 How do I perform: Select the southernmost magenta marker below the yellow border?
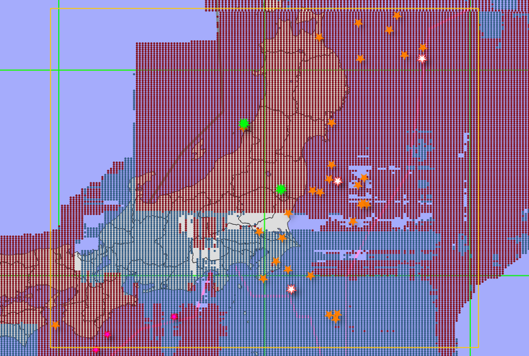[x=95, y=350]
